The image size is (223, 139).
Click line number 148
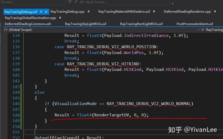[16, 115]
